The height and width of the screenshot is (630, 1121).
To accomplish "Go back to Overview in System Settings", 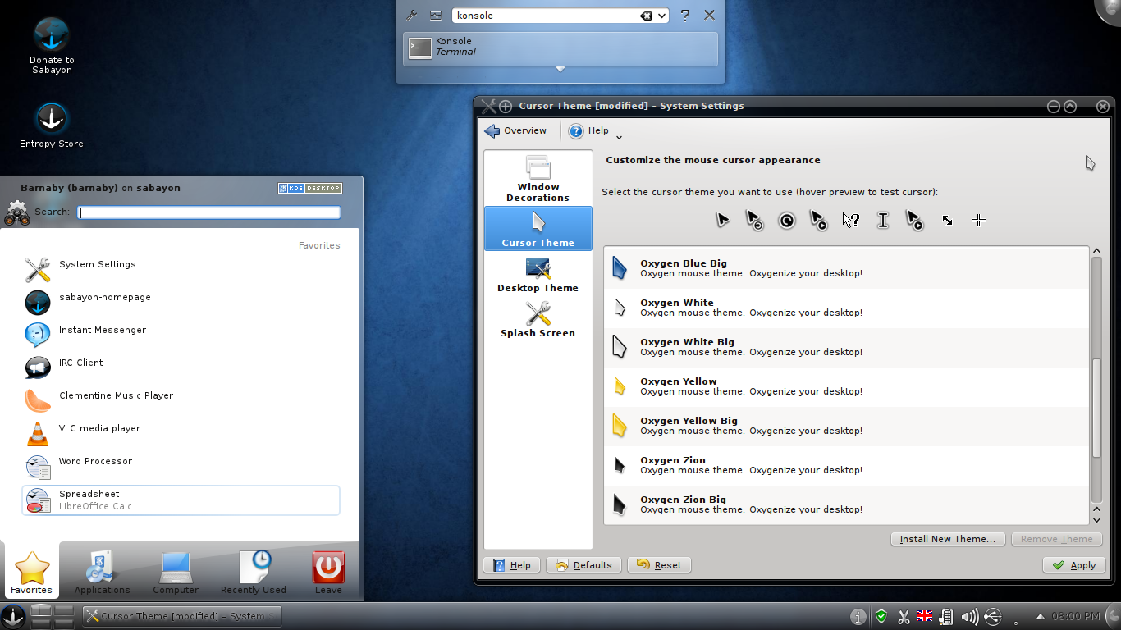I will [x=516, y=131].
